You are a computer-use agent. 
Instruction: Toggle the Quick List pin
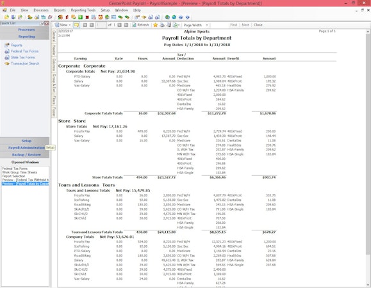click(x=42, y=23)
